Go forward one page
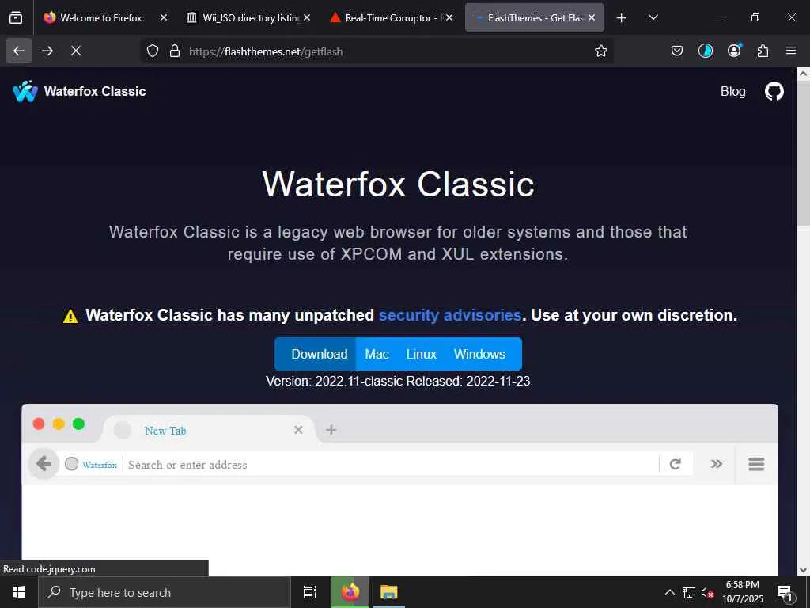 click(x=47, y=51)
